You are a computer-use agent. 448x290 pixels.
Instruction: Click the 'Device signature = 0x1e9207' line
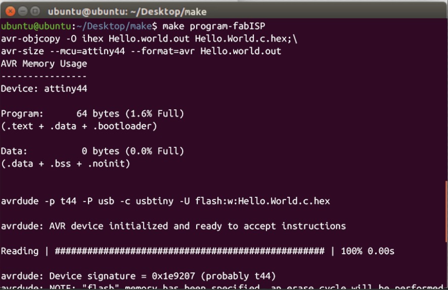138,276
